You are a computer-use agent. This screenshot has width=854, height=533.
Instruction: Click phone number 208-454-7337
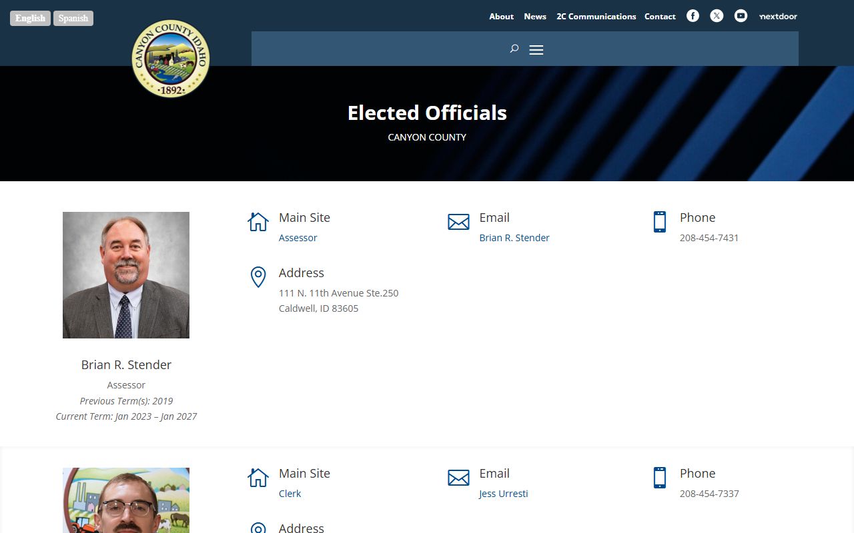pyautogui.click(x=709, y=494)
